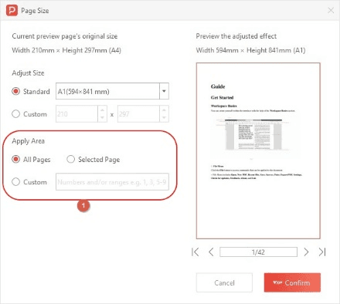The image size is (340, 304).
Task: Jump to last page in preview
Action: [322, 252]
